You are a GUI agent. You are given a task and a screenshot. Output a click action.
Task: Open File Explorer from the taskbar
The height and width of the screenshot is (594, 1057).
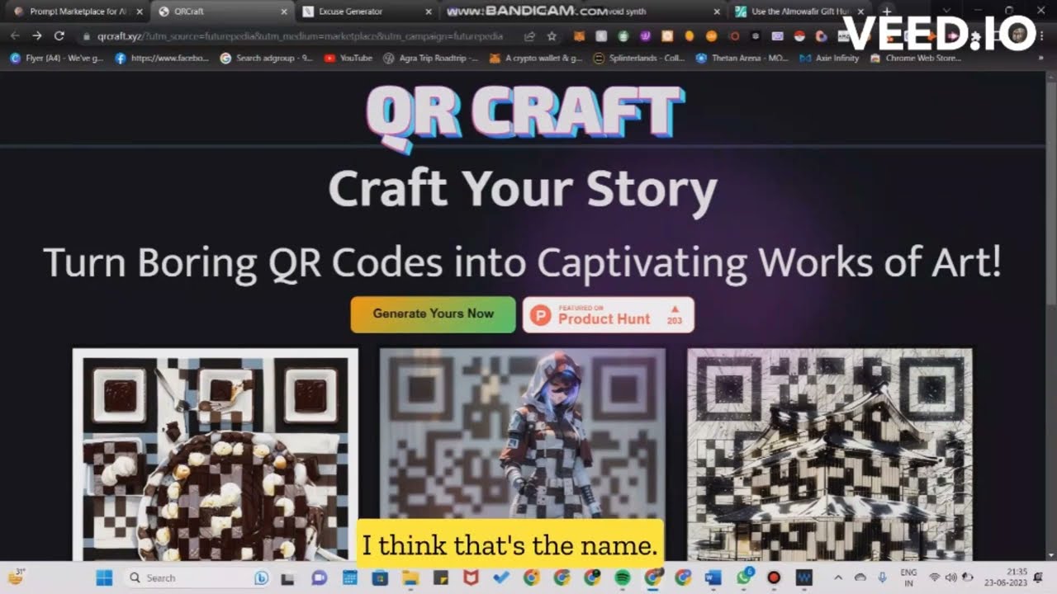[410, 577]
